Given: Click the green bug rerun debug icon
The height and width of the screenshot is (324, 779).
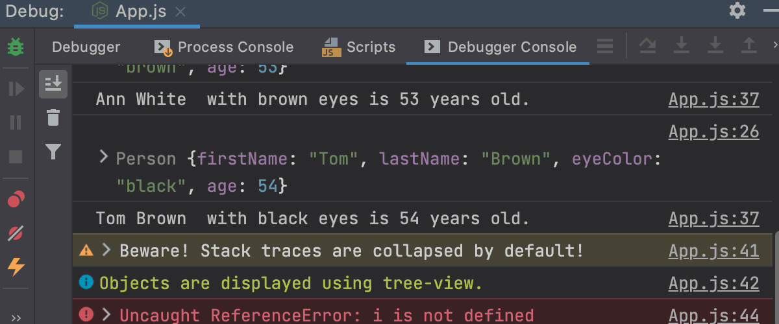Looking at the screenshot, I should tap(15, 47).
